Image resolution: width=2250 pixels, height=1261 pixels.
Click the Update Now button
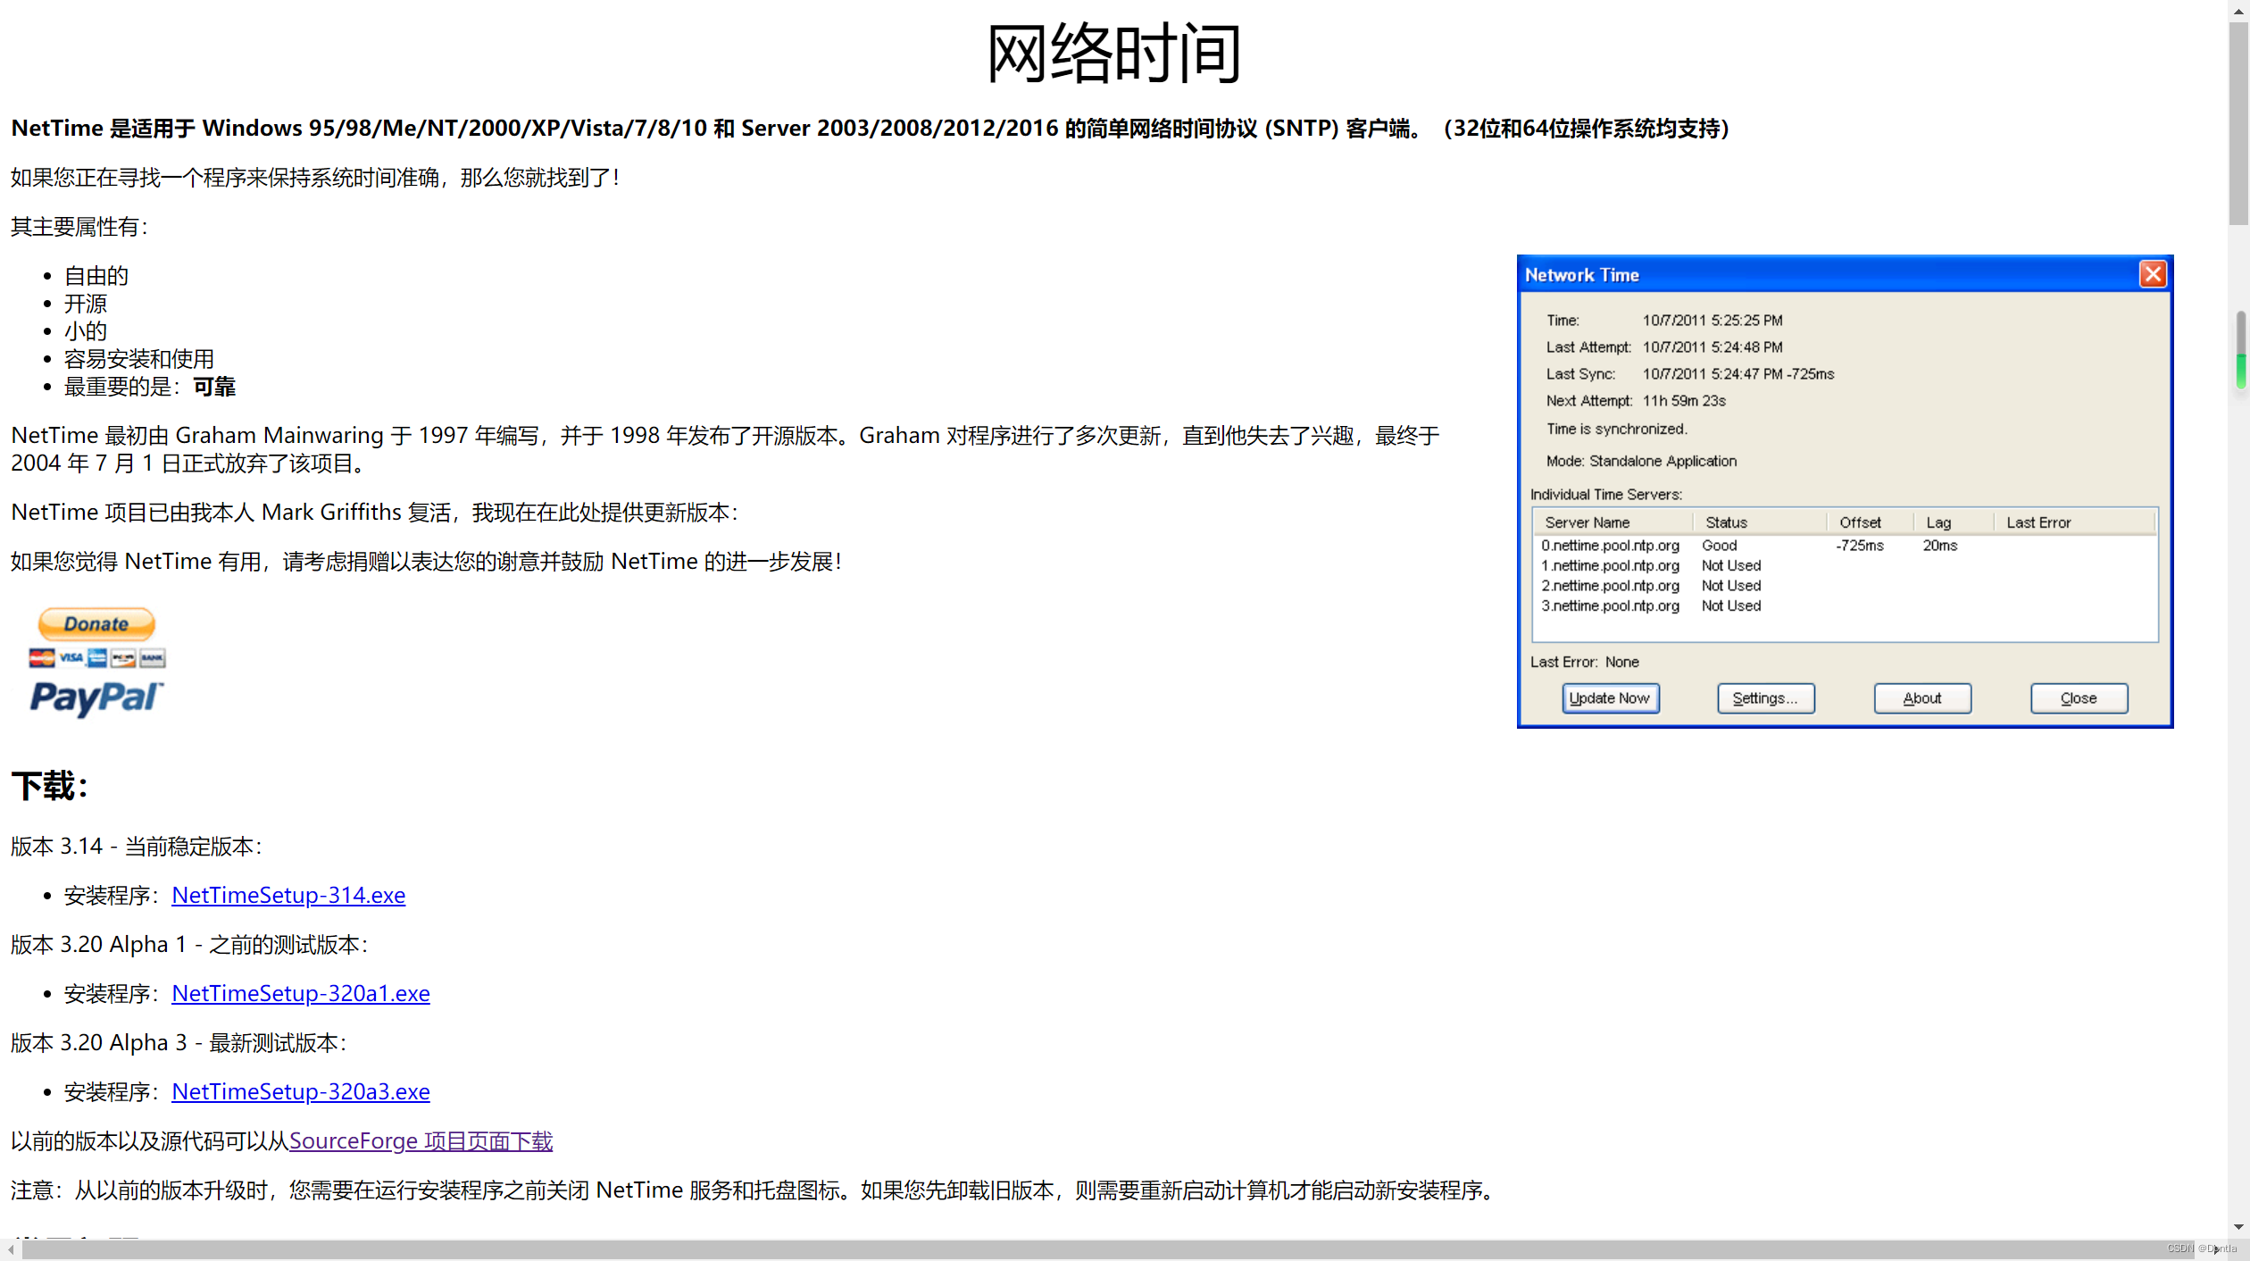[1610, 697]
